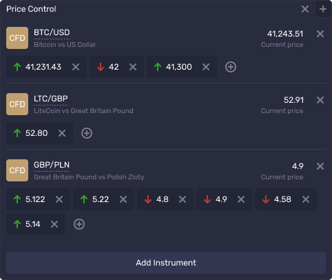This screenshot has width=332, height=280.
Task: Delete the 5.122 price alert
Action: pos(59,199)
